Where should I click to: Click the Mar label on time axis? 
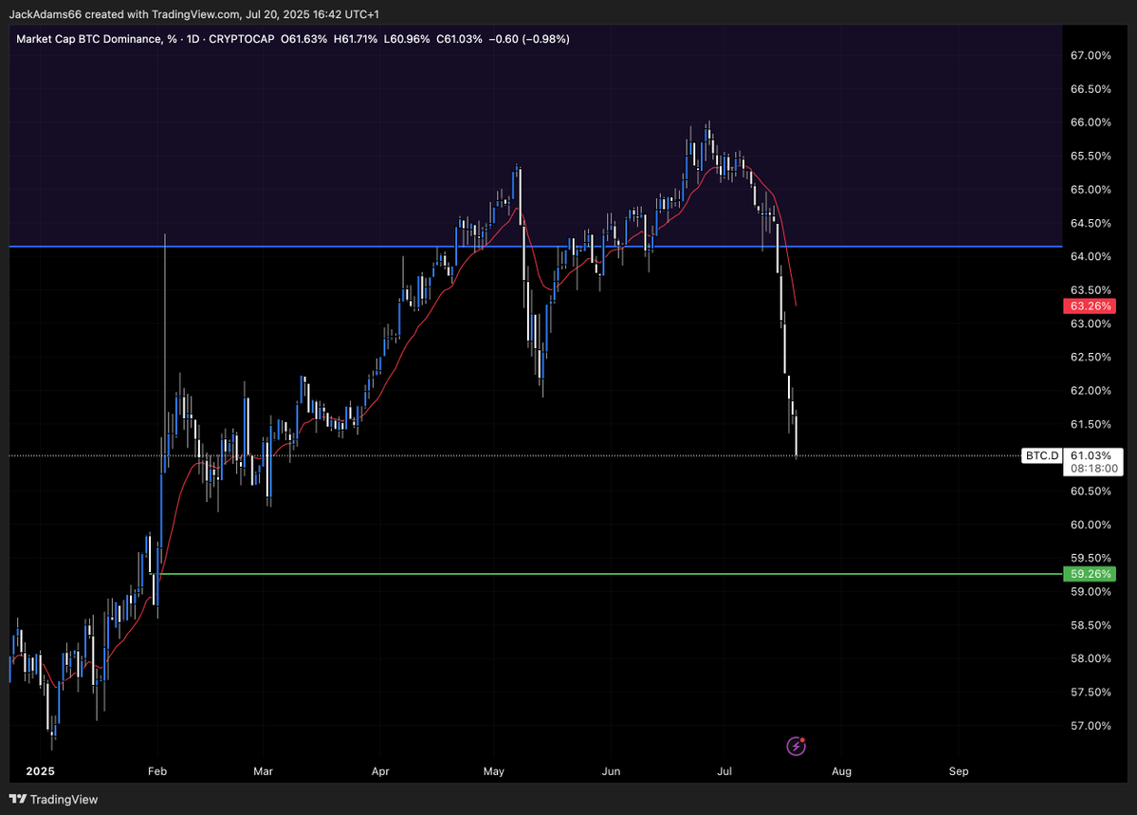coord(264,771)
